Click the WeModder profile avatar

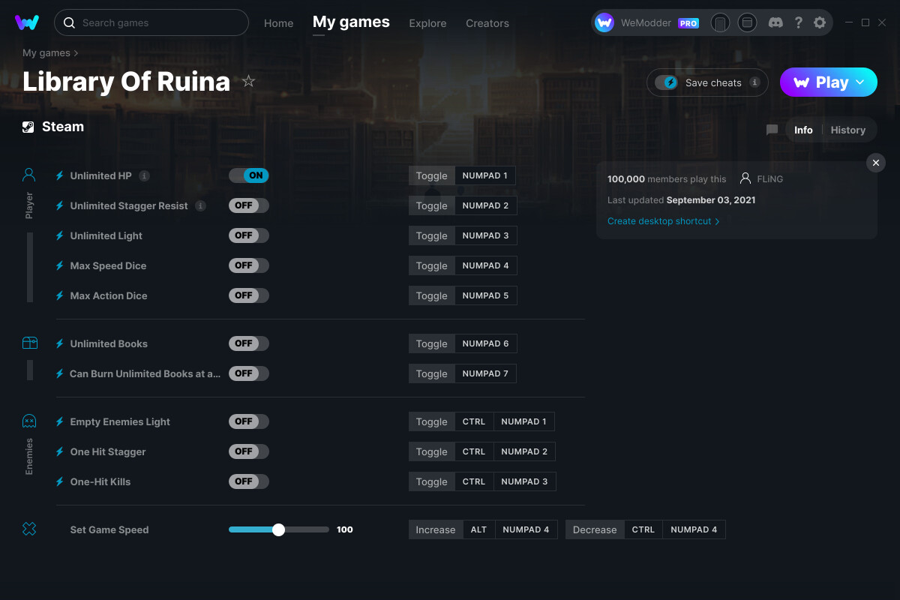pyautogui.click(x=604, y=22)
